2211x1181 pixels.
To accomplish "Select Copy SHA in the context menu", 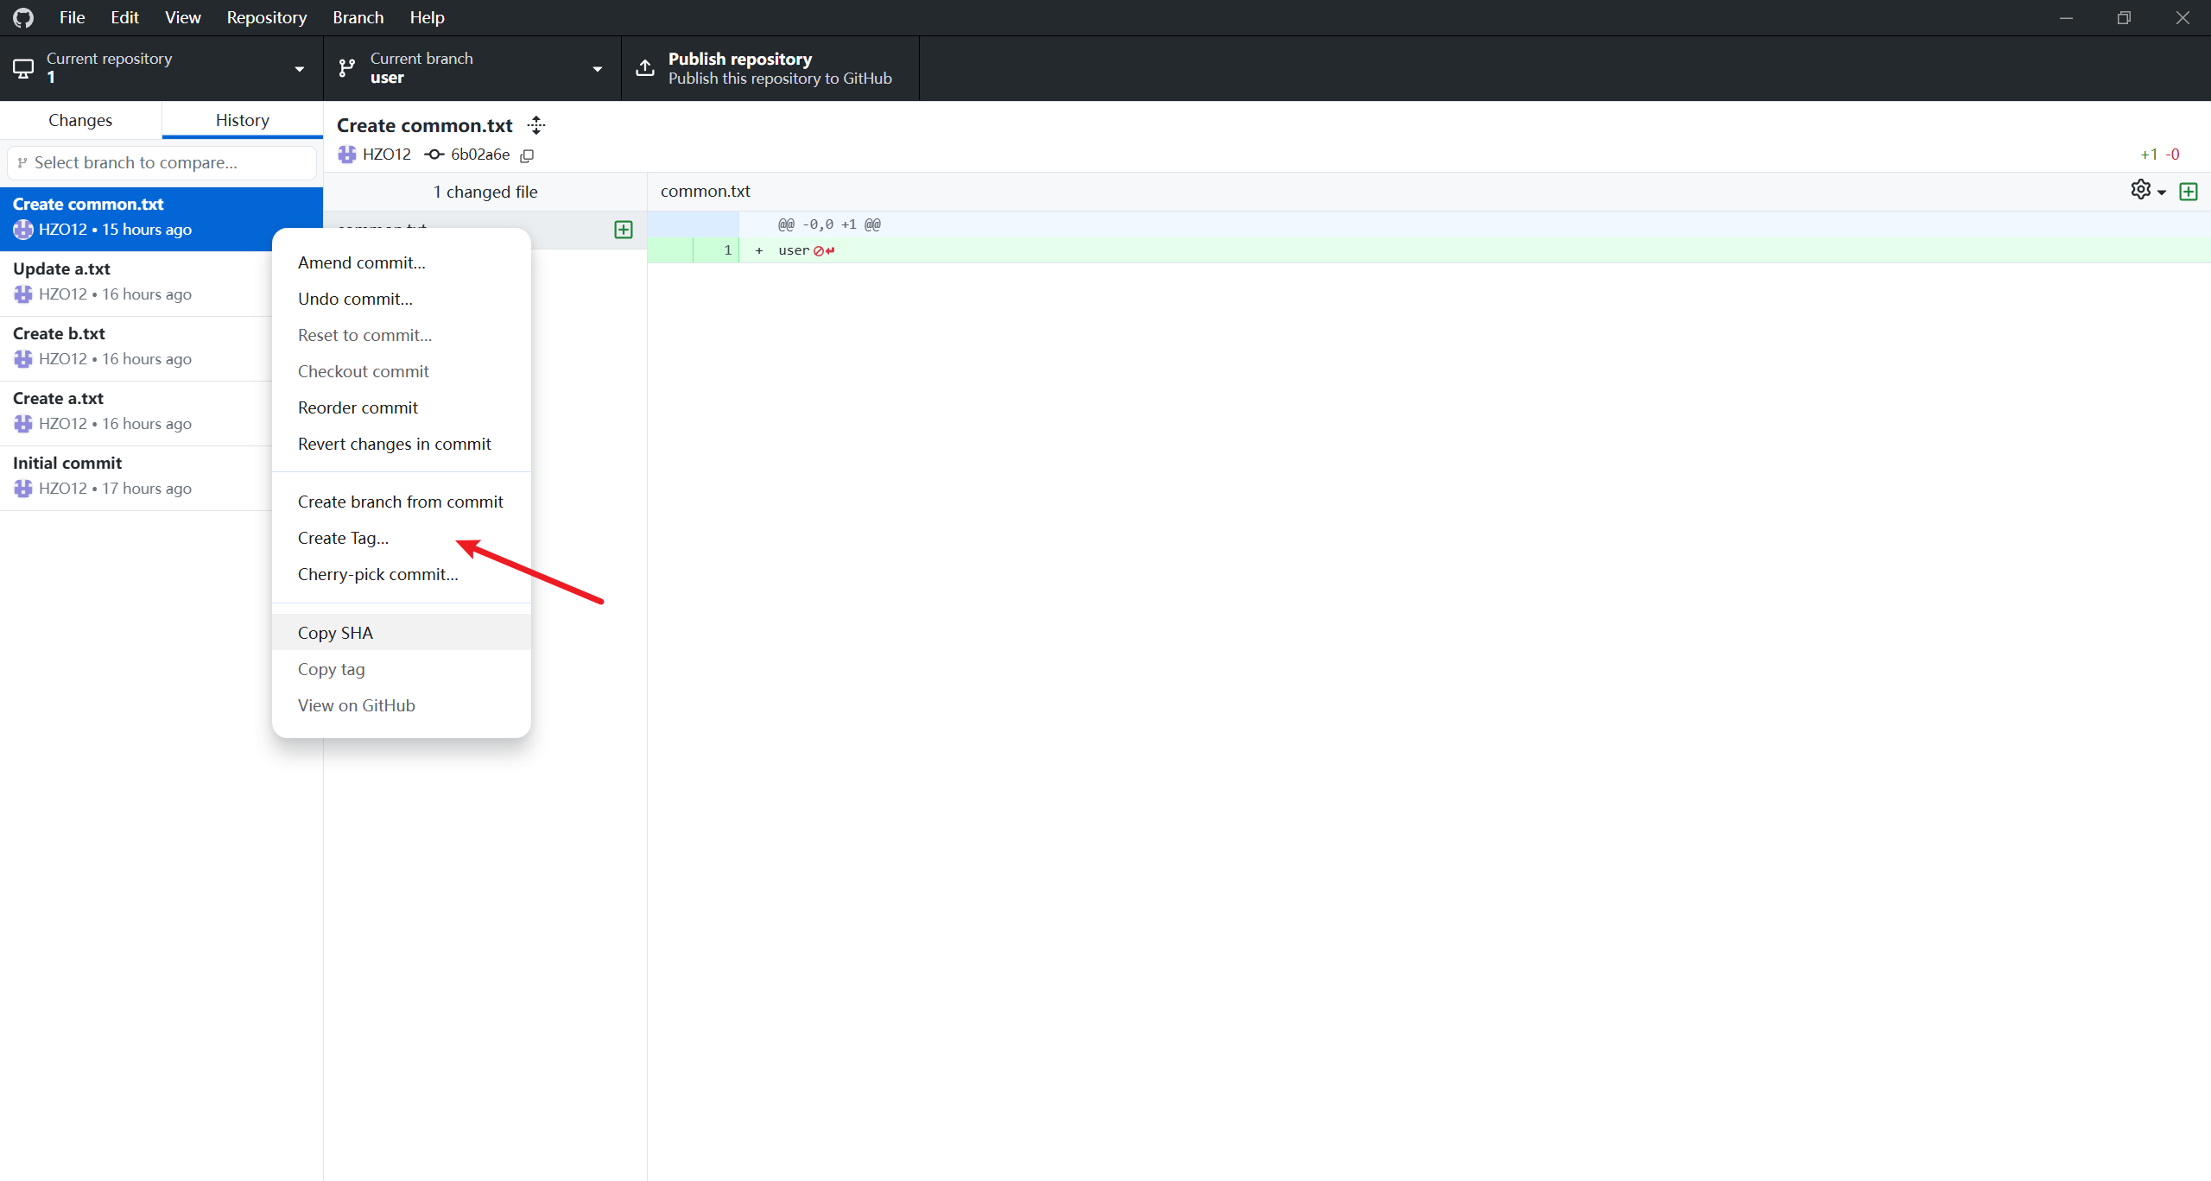I will tap(335, 633).
